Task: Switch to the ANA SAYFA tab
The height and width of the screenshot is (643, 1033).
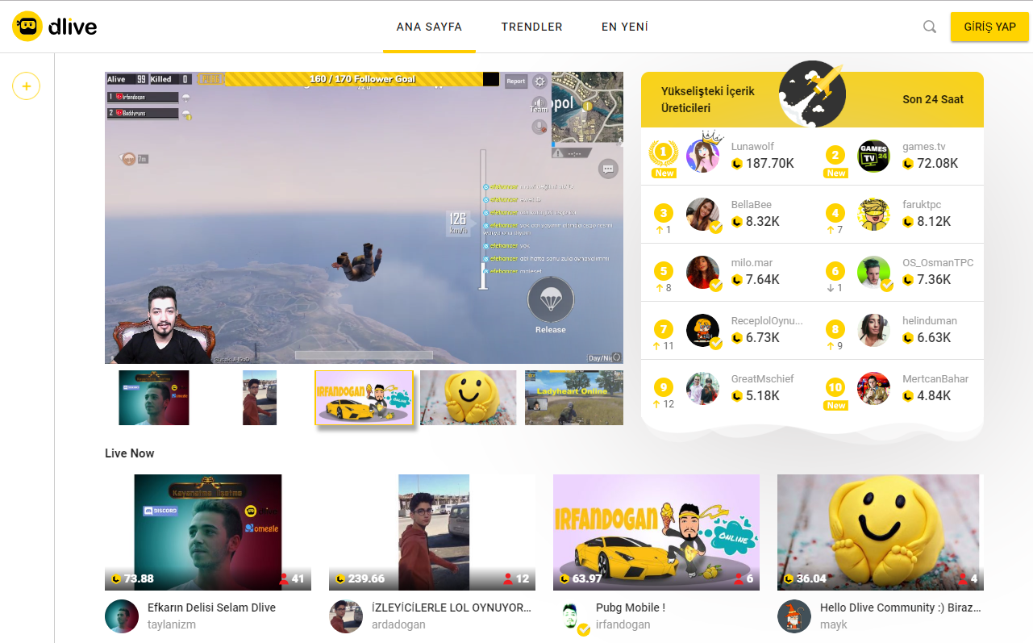Action: (x=429, y=27)
